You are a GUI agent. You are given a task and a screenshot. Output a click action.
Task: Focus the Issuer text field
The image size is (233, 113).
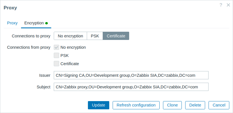pos(131,75)
